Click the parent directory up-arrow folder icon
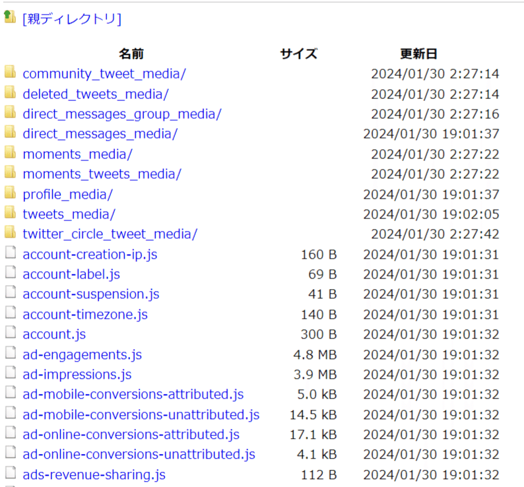Image resolution: width=524 pixels, height=487 pixels. click(10, 16)
